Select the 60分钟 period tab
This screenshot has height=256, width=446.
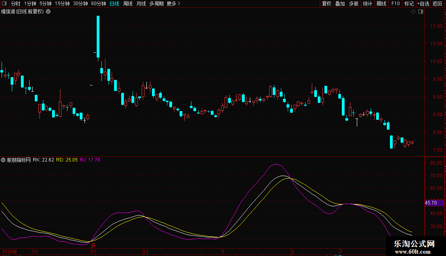click(x=98, y=4)
